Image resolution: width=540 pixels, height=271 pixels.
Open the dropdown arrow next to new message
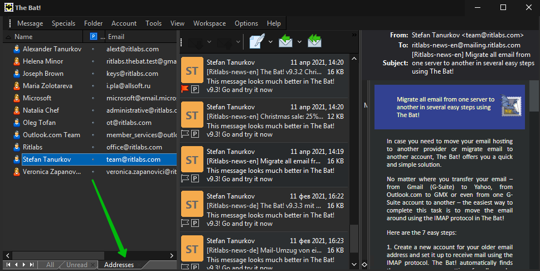click(x=270, y=42)
